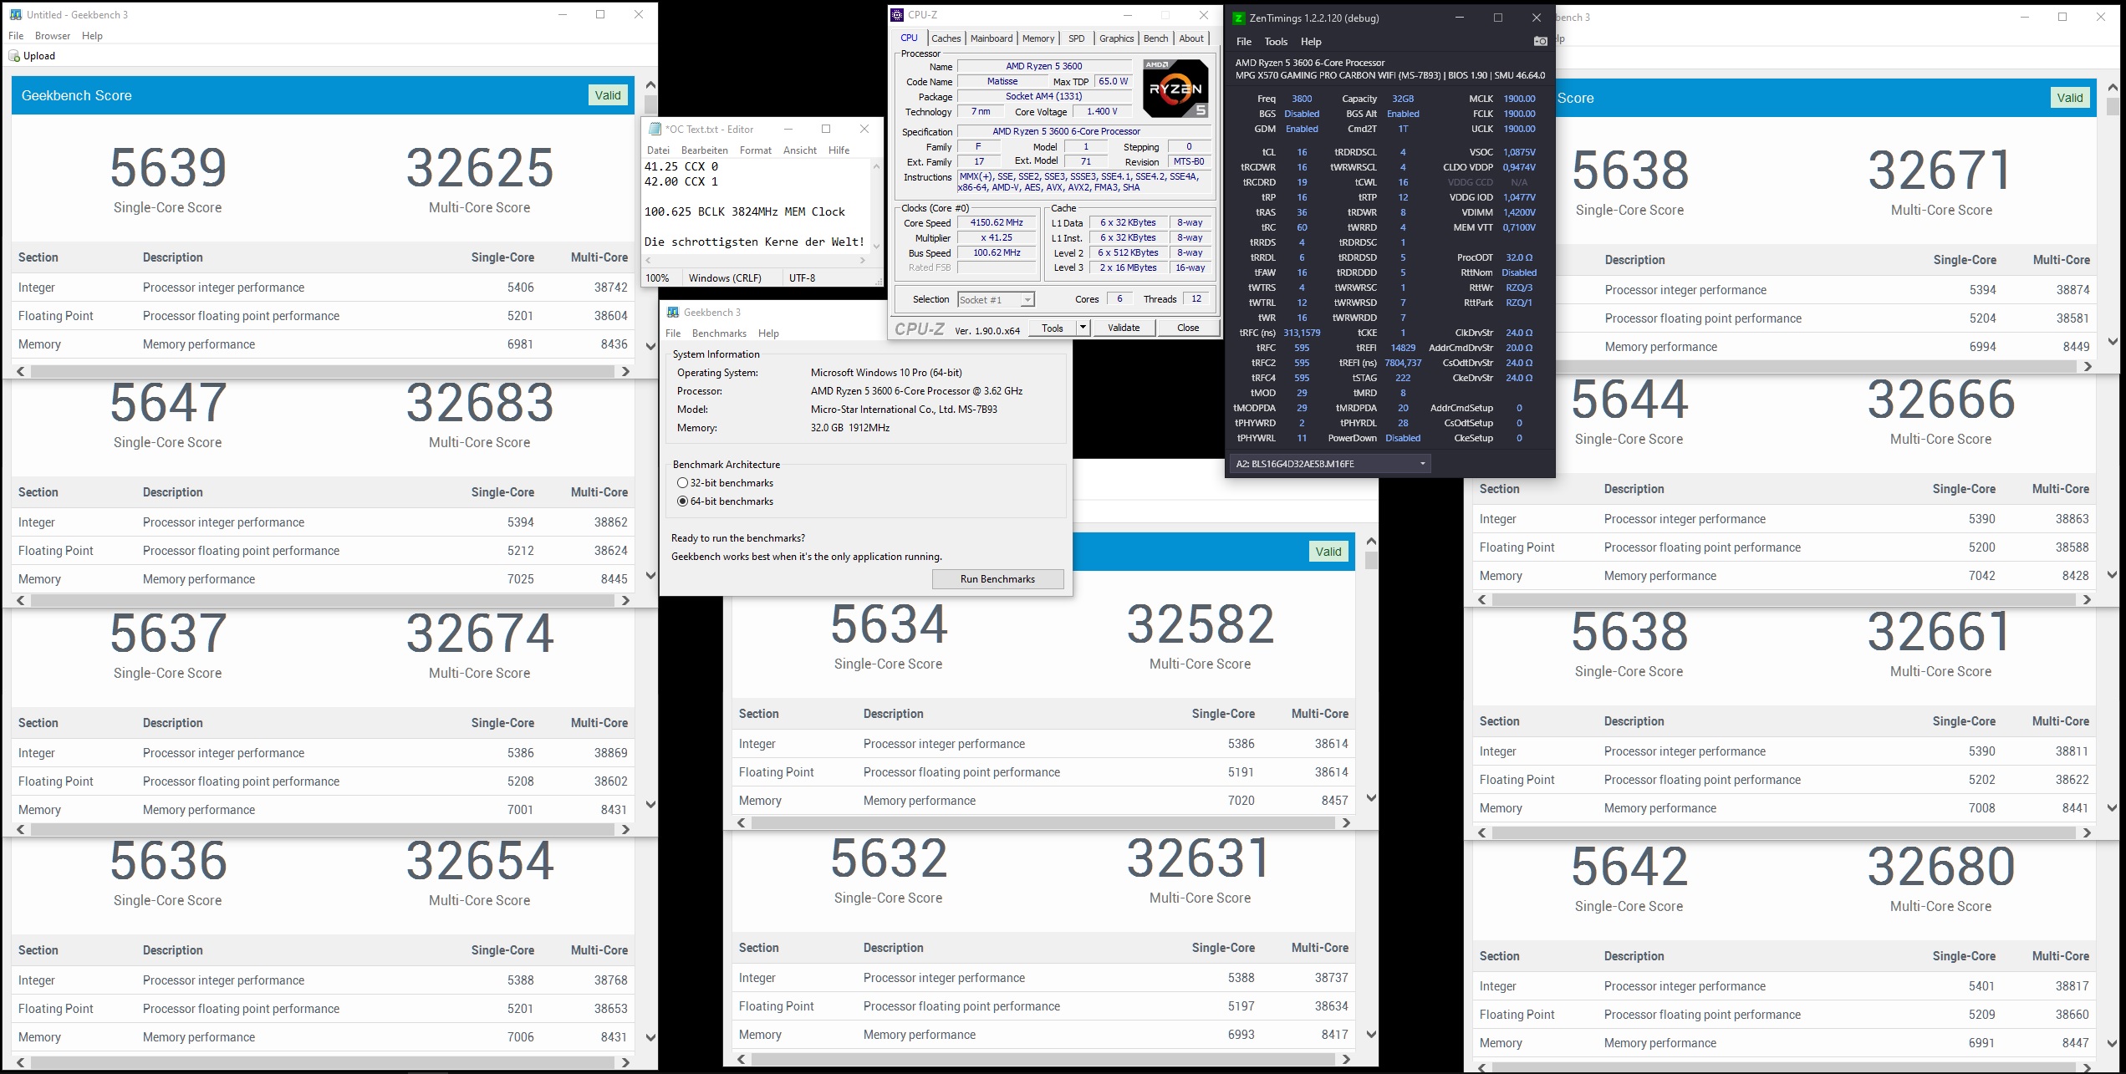
Task: Open the ZenTimings memory module dropdown
Action: pos(1329,464)
